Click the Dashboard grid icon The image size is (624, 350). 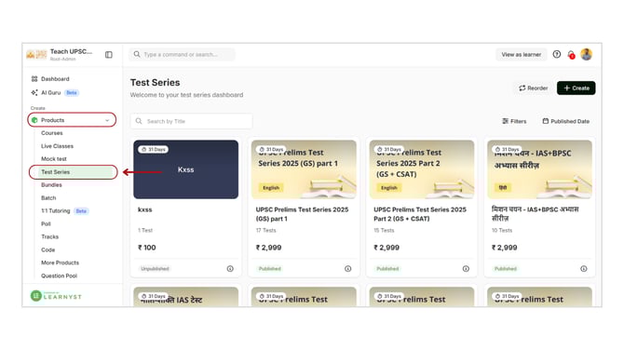point(34,79)
